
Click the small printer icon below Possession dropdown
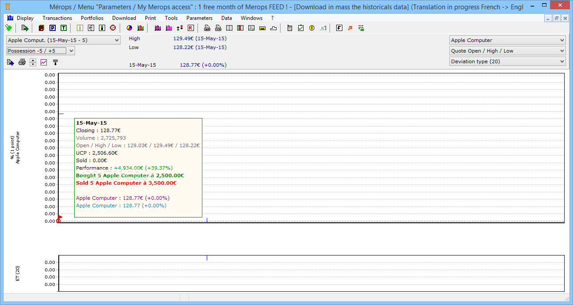click(x=22, y=62)
